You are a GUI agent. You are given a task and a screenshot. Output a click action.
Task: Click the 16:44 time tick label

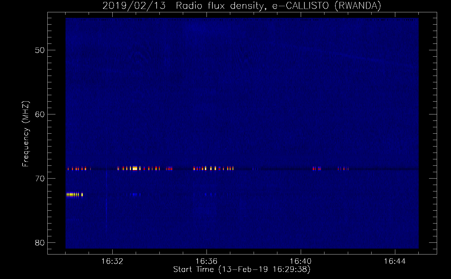click(395, 261)
